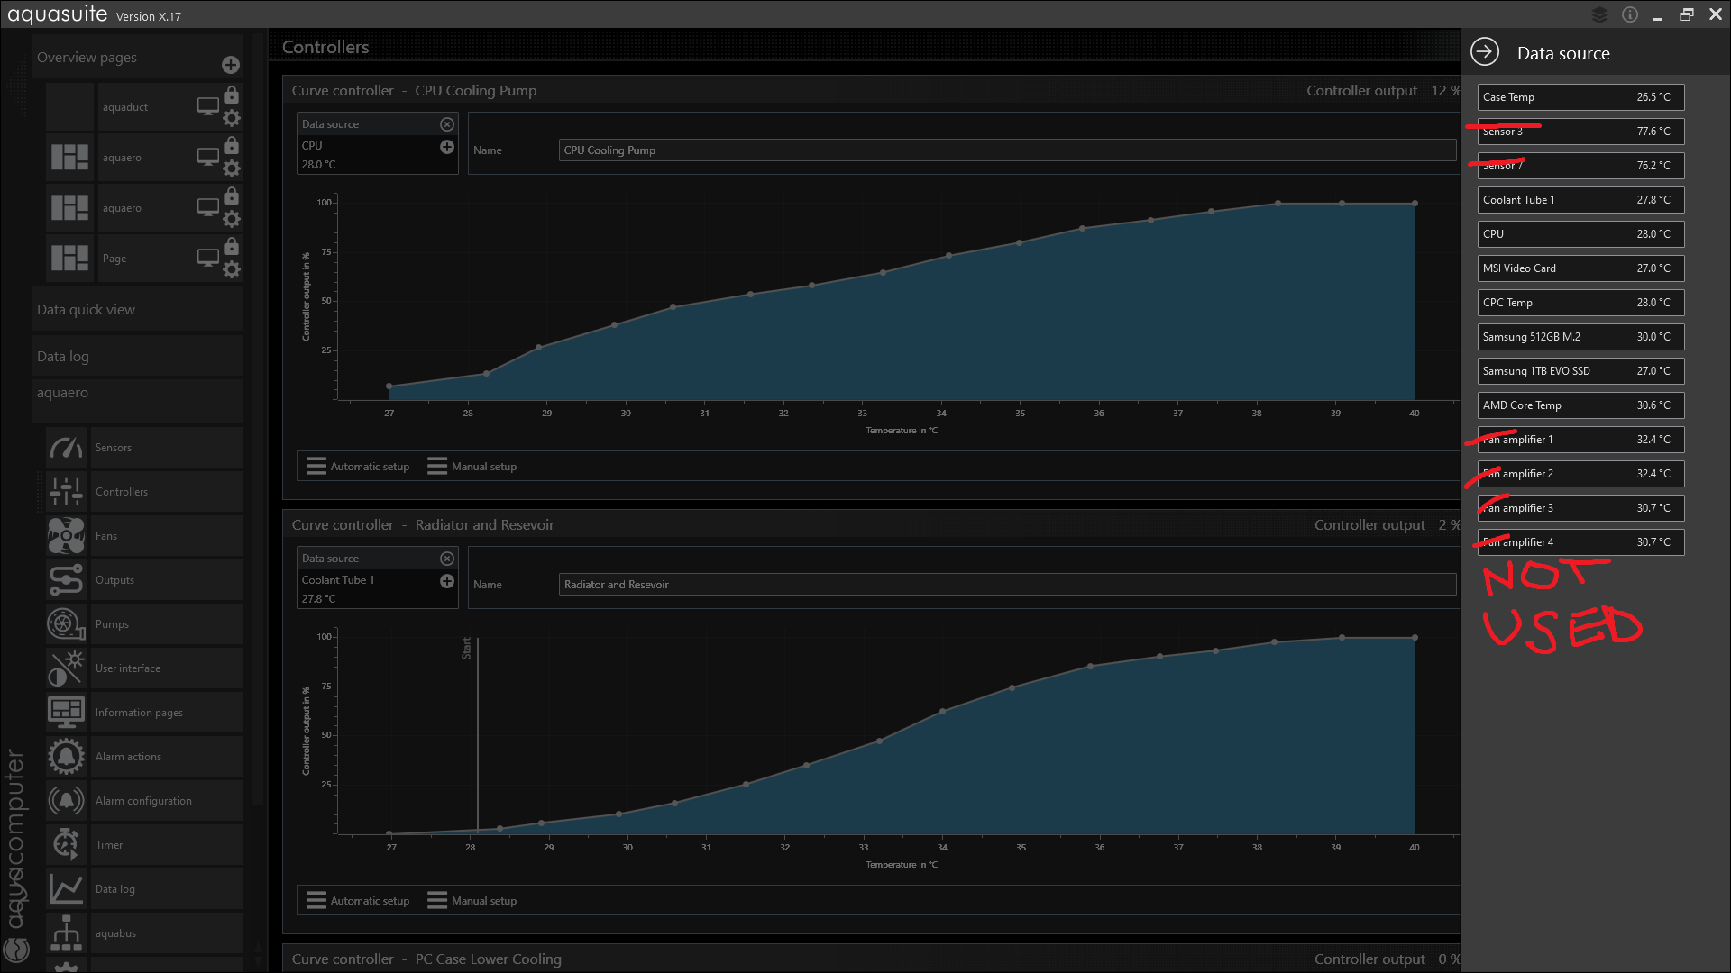1731x973 pixels.
Task: Select the CPU 28.0 °C entry in Data source panel
Action: point(1580,234)
